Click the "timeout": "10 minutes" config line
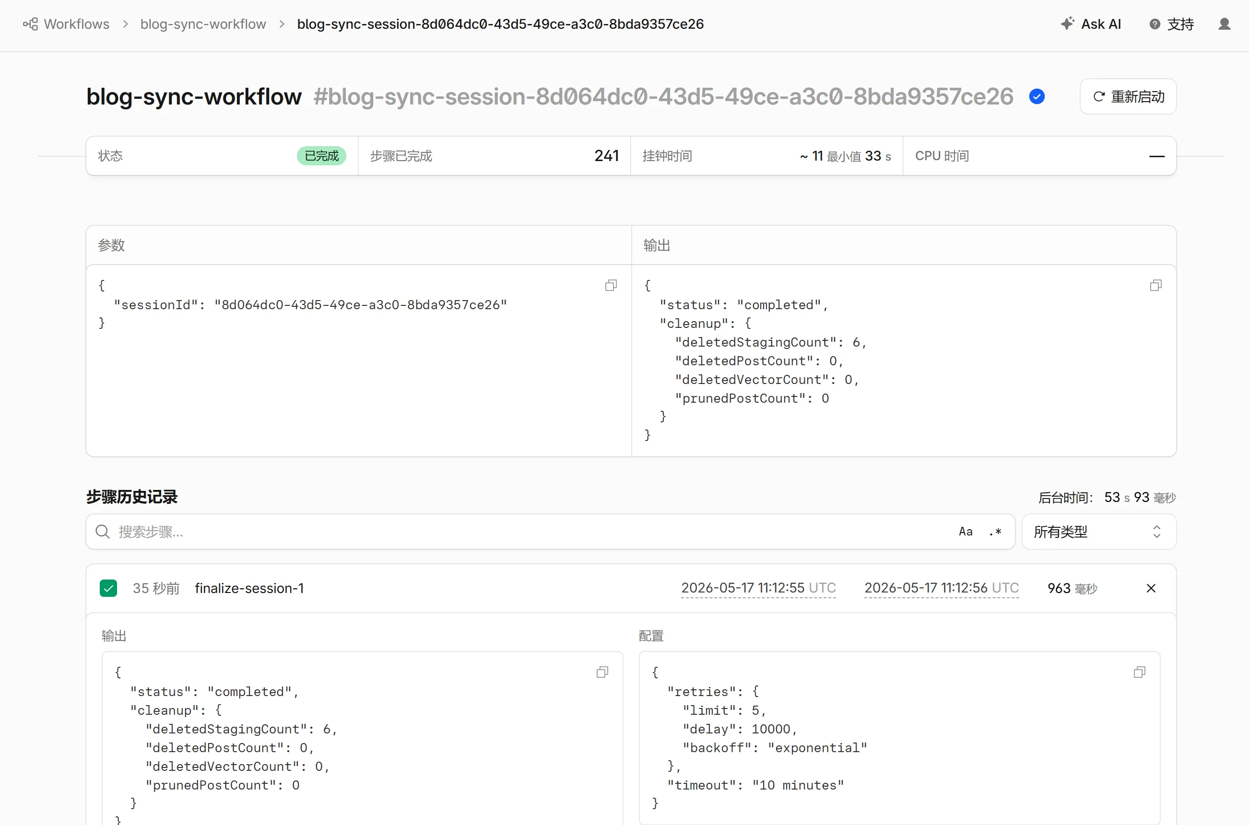This screenshot has width=1249, height=825. click(x=755, y=785)
